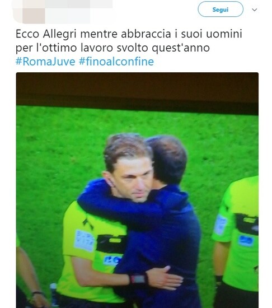272x308 pixels.
Task: Click the referee's wristwatch in the photo
Action: click(x=139, y=278)
